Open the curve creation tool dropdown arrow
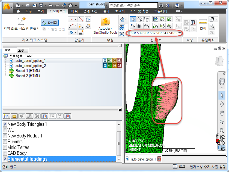229x172 pixels. click(x=76, y=26)
